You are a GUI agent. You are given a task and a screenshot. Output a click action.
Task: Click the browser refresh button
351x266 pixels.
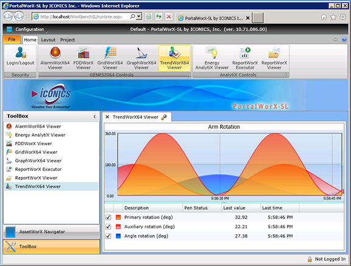click(158, 16)
